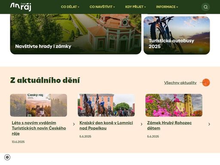Open Navštivte hrady i zámky card
220x165 pixels.
point(76,34)
